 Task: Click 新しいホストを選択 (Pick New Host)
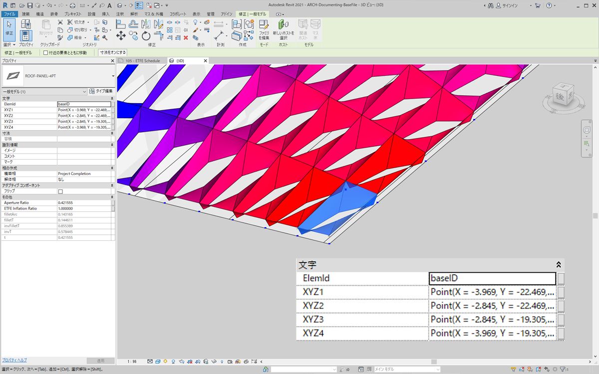(284, 30)
